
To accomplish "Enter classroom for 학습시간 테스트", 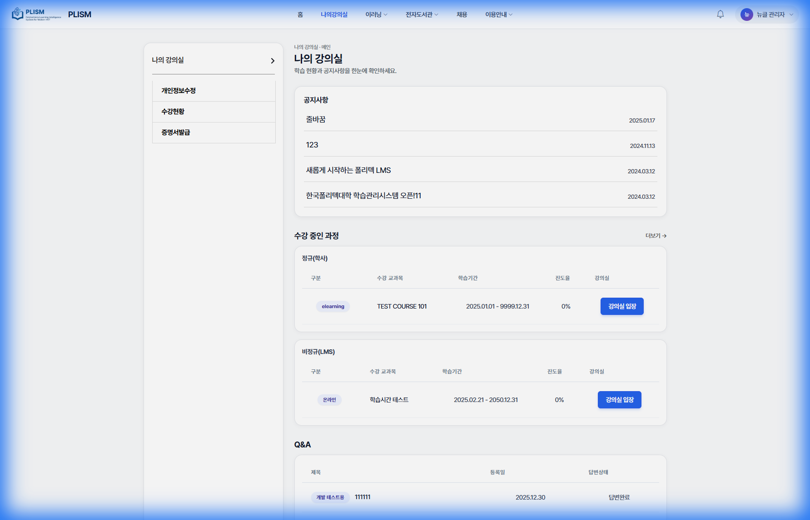I will pyautogui.click(x=619, y=400).
